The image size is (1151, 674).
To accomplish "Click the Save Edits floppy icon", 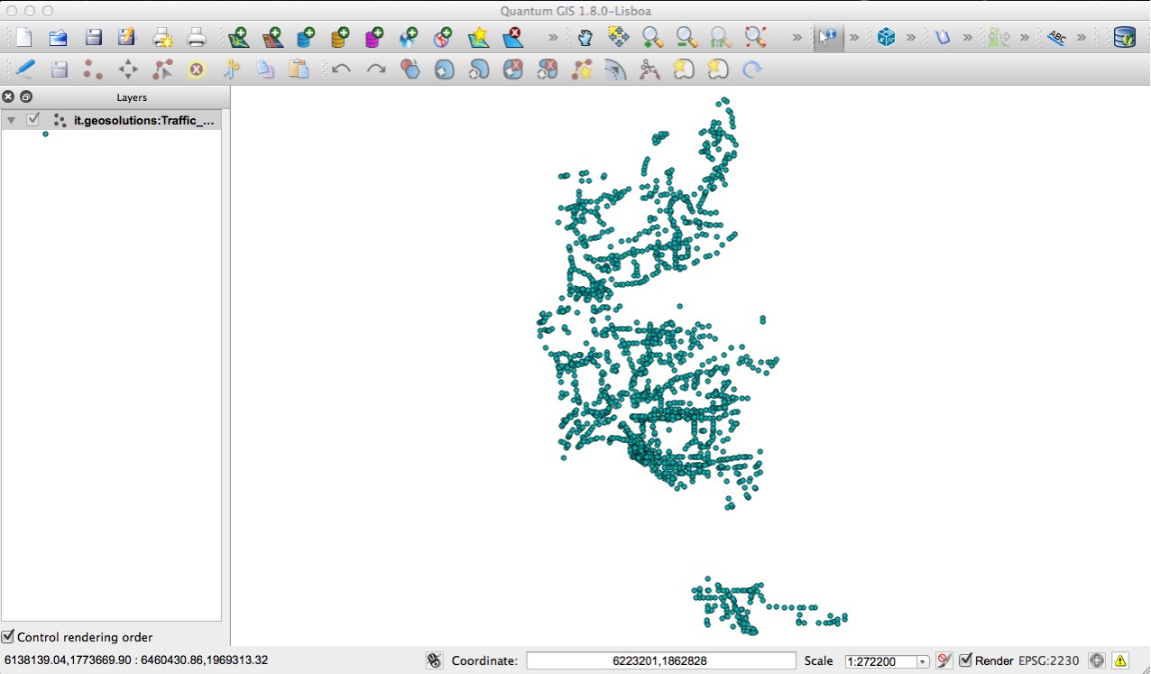I will (59, 69).
